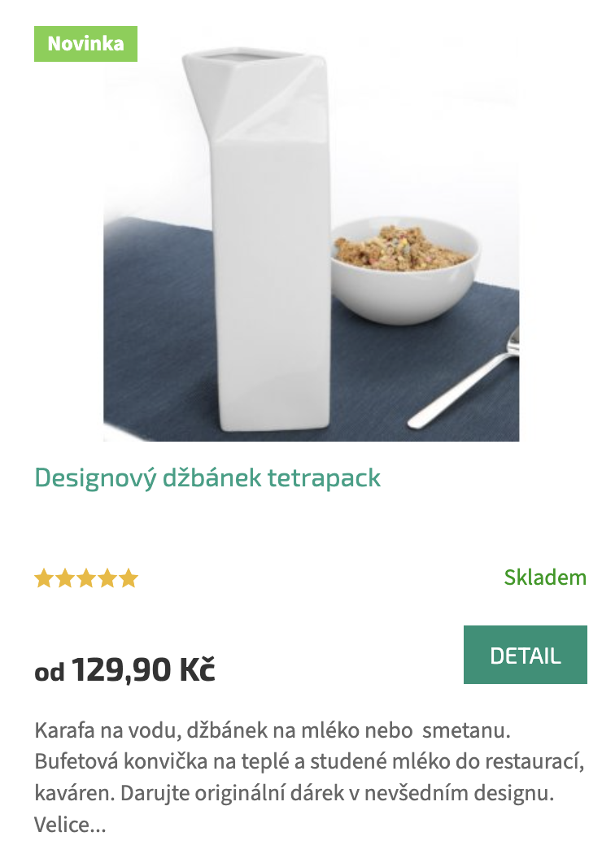Click the Karafa na vodu description line

(x=273, y=730)
